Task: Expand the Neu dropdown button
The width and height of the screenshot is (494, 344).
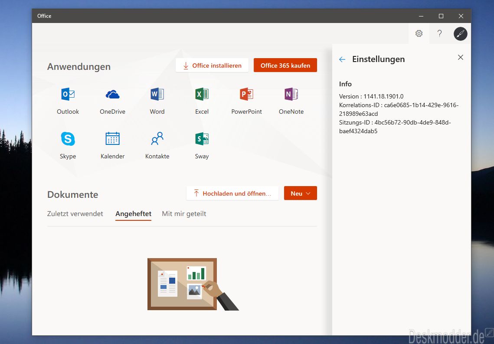Action: click(x=300, y=193)
